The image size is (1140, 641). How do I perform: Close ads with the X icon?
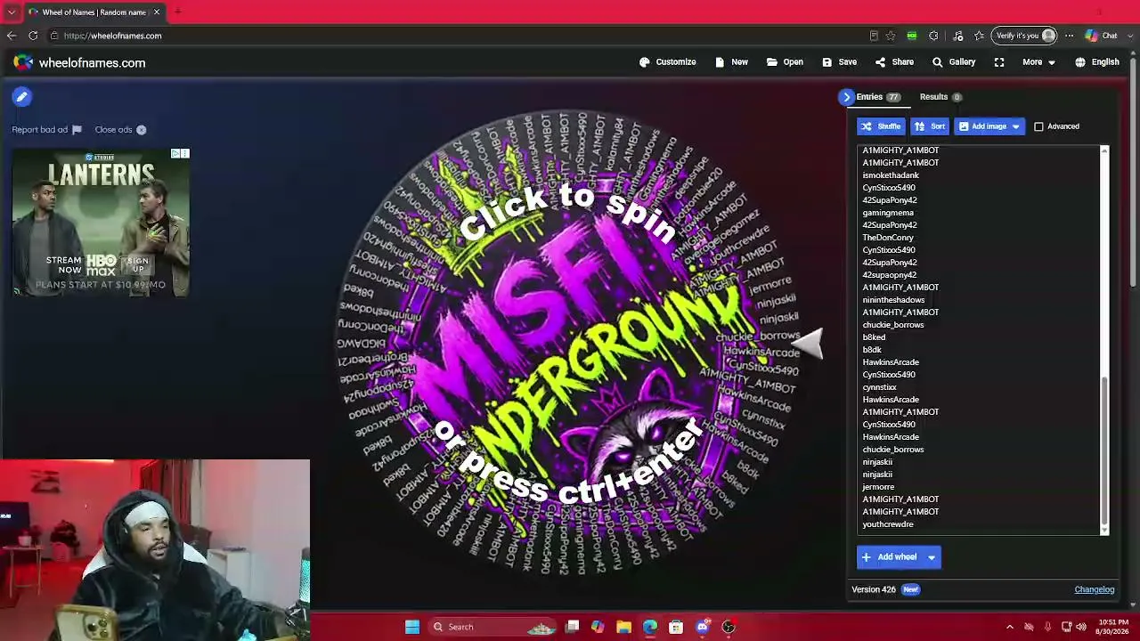click(x=141, y=130)
